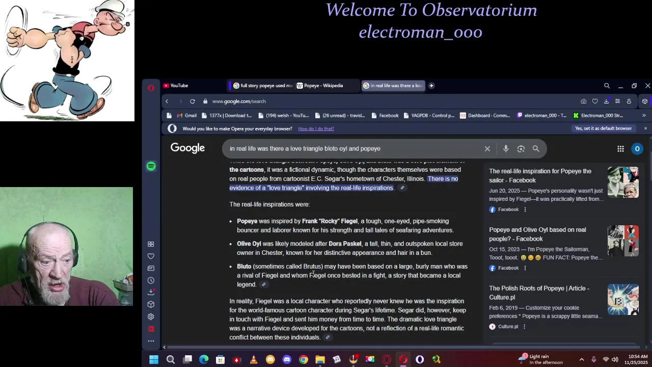Go back to previous page

(x=167, y=101)
